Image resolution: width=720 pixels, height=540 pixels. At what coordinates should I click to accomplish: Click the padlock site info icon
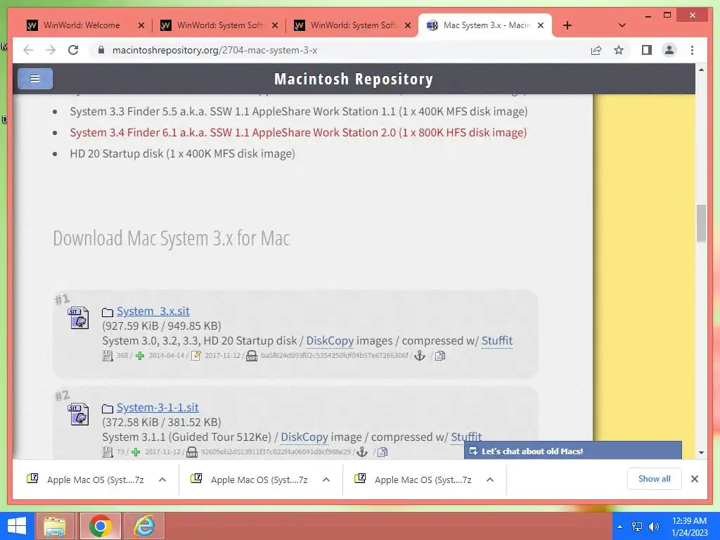(x=101, y=50)
